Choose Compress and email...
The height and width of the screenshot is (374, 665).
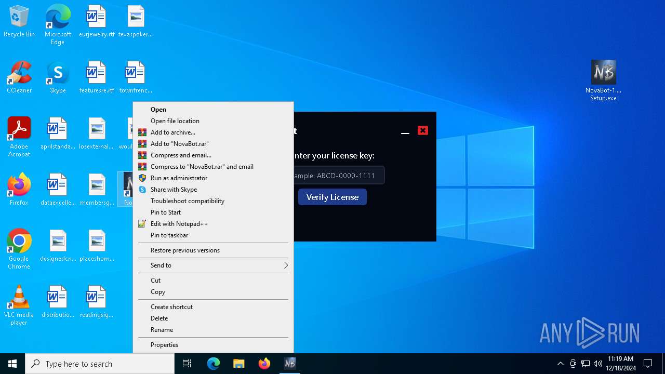pos(213,155)
